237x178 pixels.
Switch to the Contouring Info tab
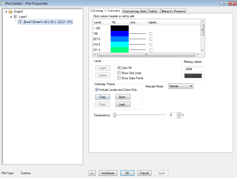[x=135, y=11]
